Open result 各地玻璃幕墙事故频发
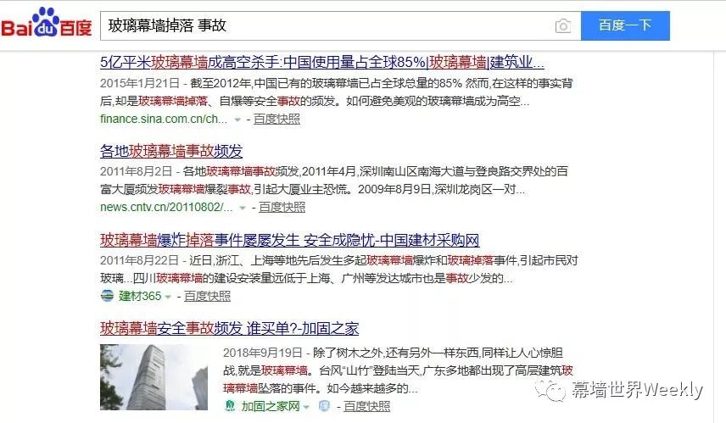 (x=171, y=151)
